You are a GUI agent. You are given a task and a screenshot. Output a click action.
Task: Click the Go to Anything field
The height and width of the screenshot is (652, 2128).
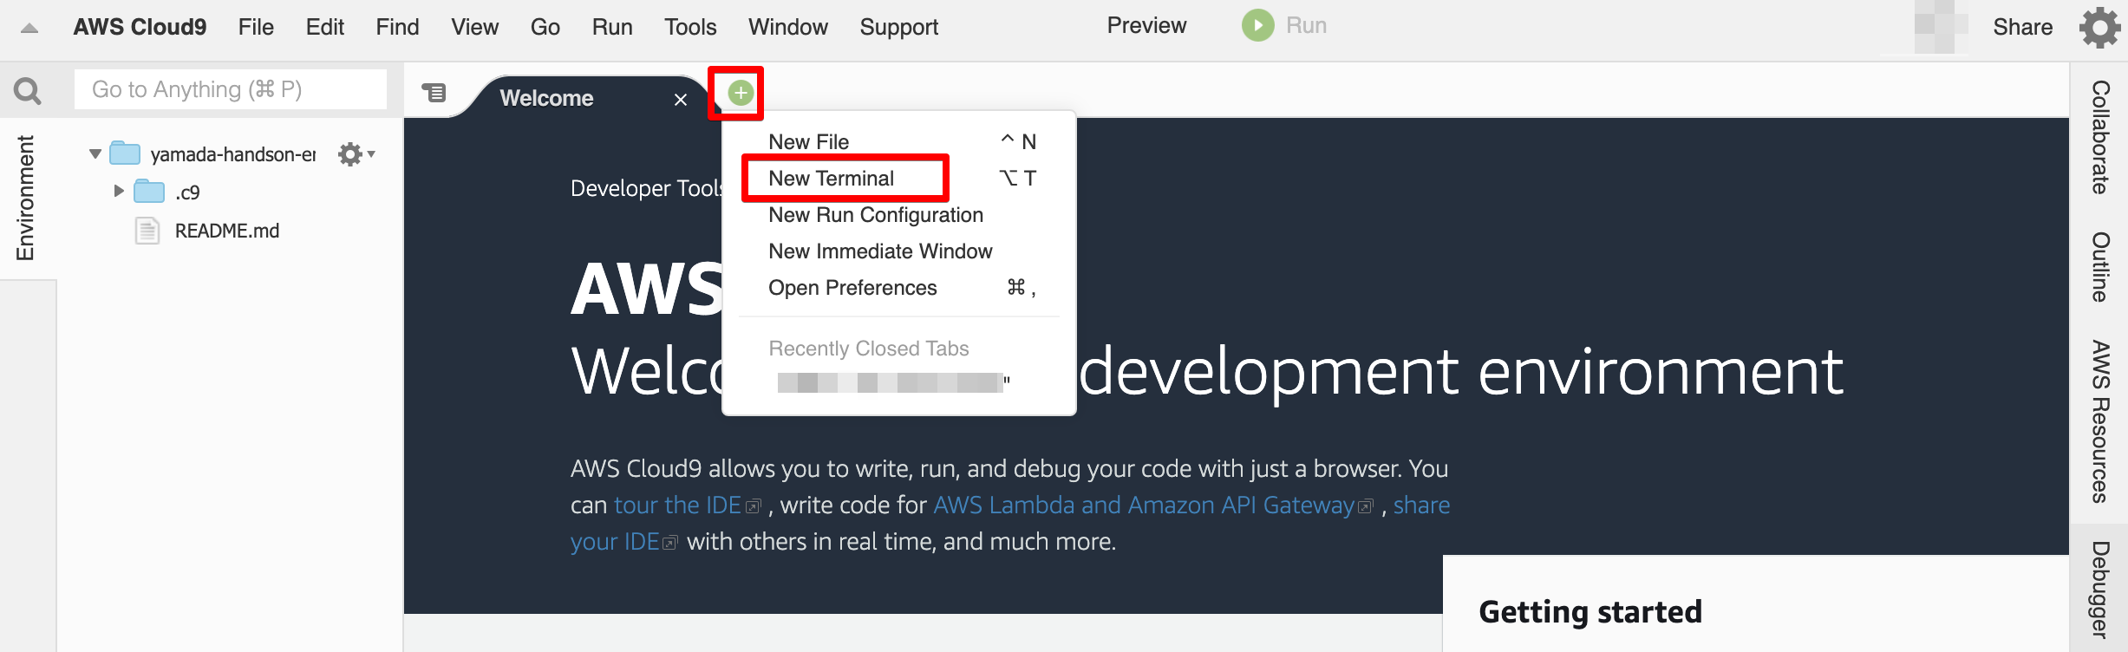(231, 89)
